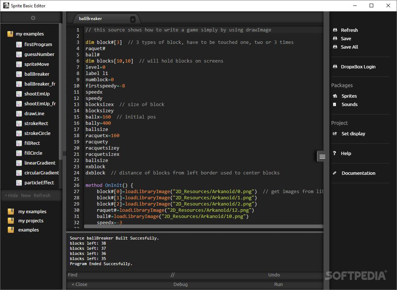Click the DropxBox Login label
This screenshot has width=397, height=290.
pyautogui.click(x=358, y=67)
